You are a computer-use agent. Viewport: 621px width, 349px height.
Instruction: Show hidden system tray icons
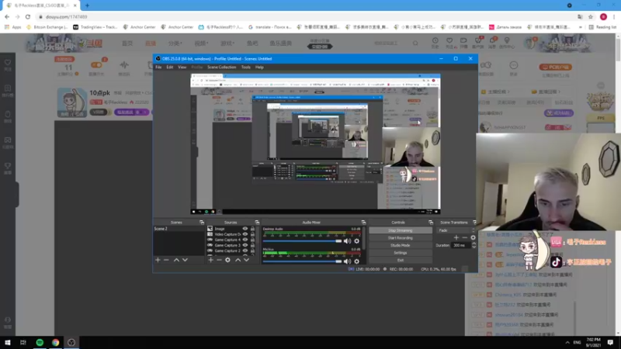click(x=567, y=343)
